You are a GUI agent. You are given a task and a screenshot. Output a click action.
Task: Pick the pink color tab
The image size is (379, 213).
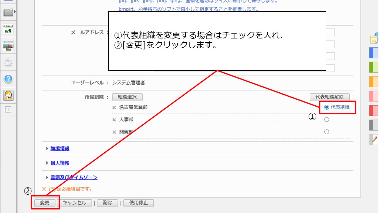pyautogui.click(x=374, y=96)
